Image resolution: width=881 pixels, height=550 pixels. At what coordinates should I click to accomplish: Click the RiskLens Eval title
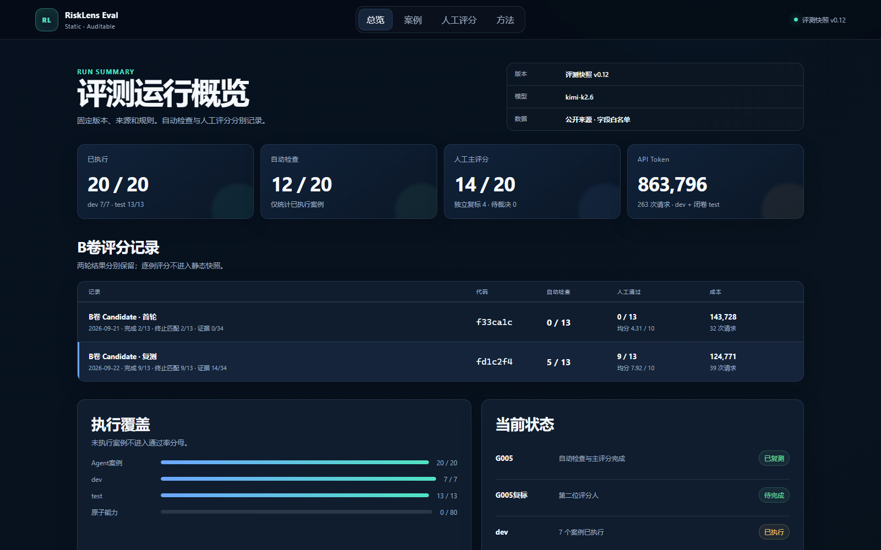[x=91, y=15]
